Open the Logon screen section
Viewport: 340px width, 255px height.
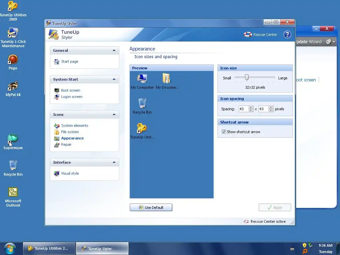click(72, 97)
